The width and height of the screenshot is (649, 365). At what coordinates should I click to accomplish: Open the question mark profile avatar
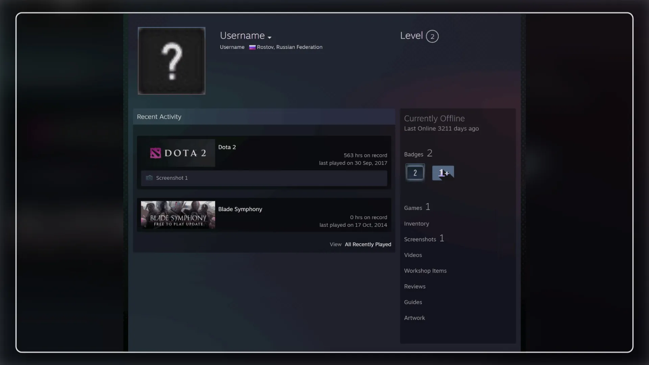[171, 61]
